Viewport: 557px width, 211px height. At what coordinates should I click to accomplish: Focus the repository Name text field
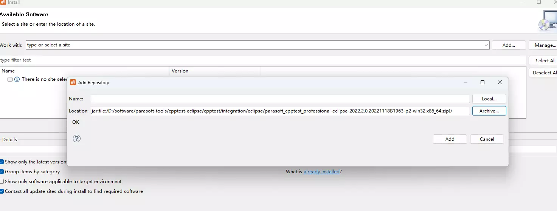point(280,99)
